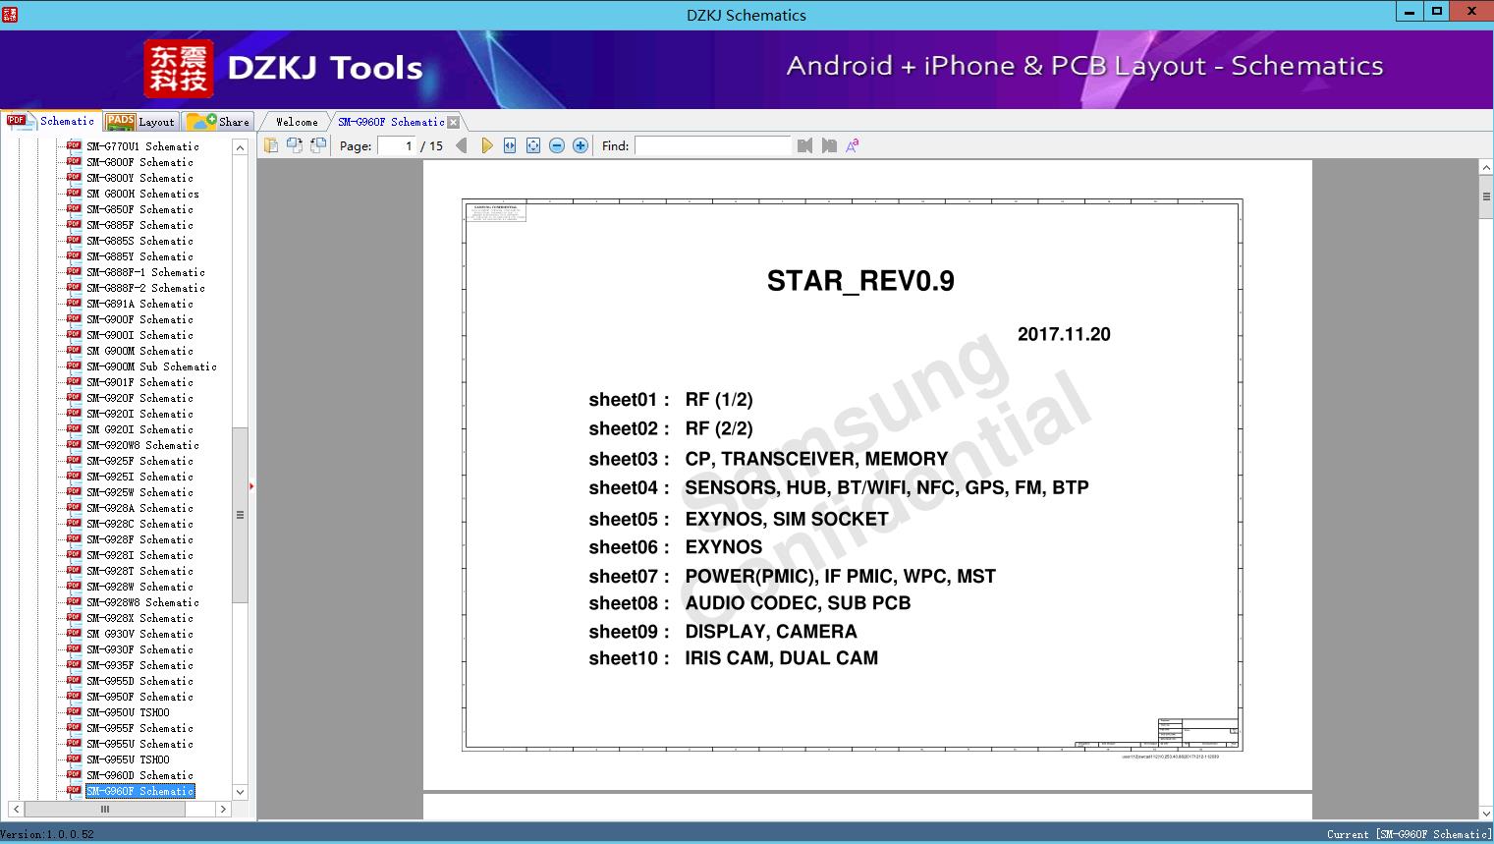Click the PDF icon beside SM-G928T Schematic

pyautogui.click(x=74, y=570)
